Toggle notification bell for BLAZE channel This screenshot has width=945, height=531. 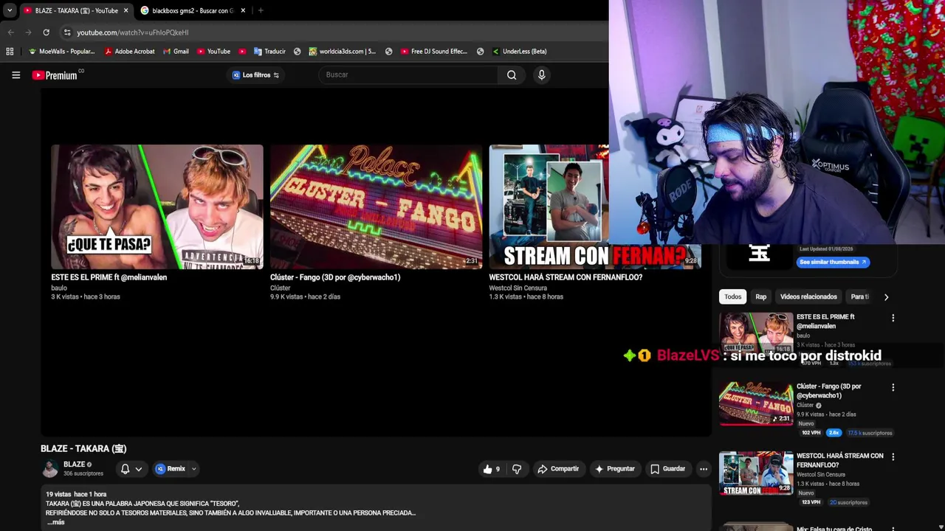pos(125,469)
